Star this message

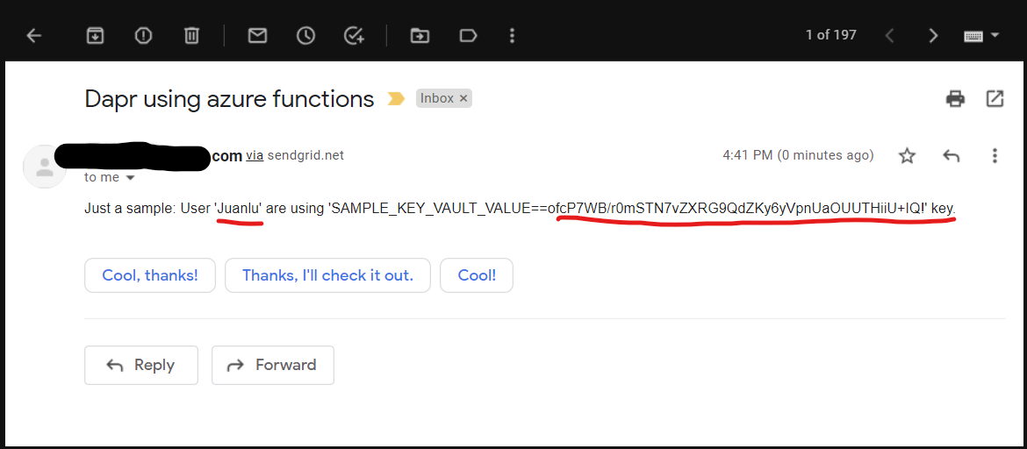click(x=907, y=155)
